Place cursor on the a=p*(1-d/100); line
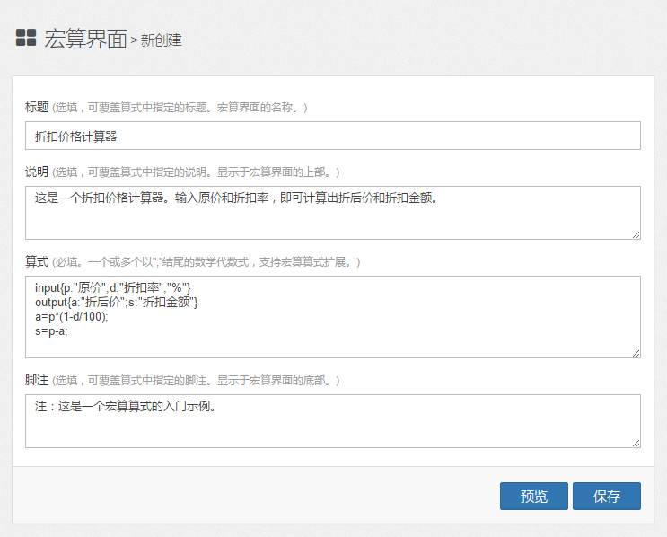This screenshot has height=537, width=667. click(x=72, y=317)
